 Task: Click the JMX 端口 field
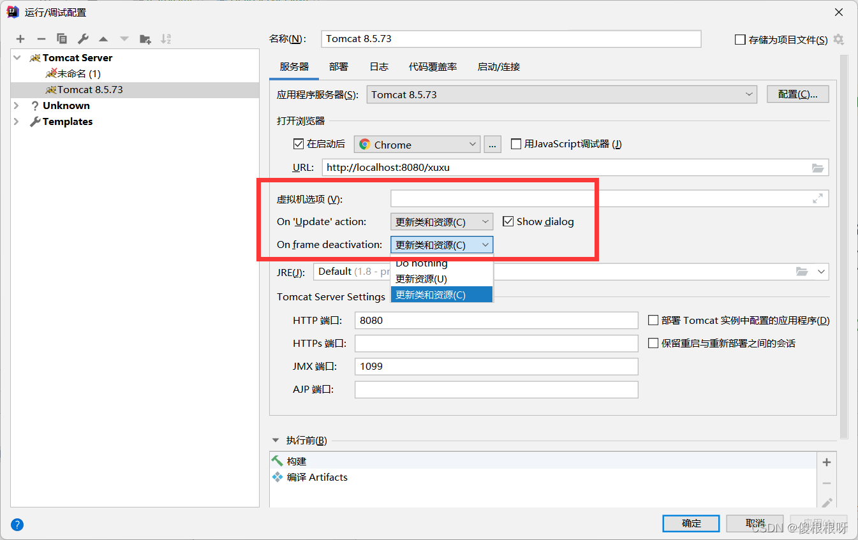coord(496,366)
